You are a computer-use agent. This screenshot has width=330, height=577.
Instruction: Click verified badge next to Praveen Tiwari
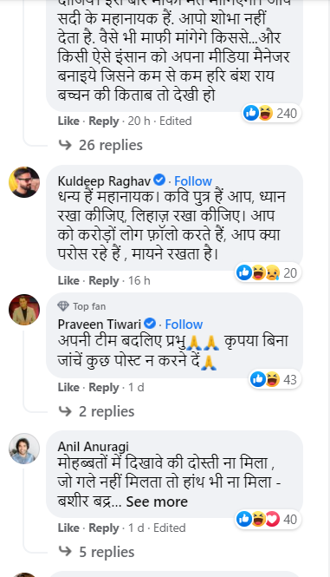[150, 324]
